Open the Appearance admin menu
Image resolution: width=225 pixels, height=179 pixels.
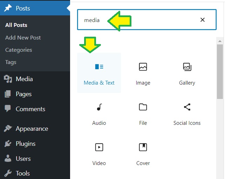[x=35, y=129]
